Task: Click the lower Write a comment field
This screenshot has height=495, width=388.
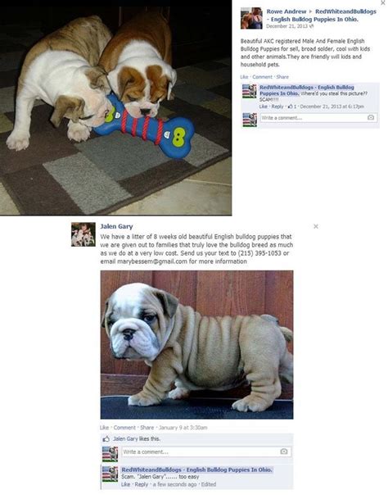Action: (206, 452)
